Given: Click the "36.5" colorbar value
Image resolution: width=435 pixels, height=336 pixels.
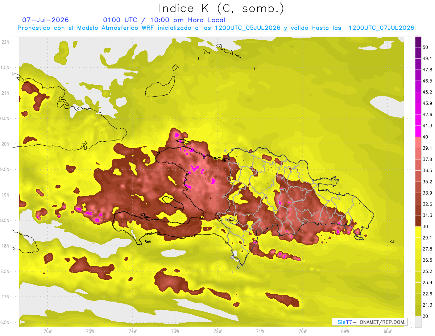Looking at the screenshot, I should [427, 170].
